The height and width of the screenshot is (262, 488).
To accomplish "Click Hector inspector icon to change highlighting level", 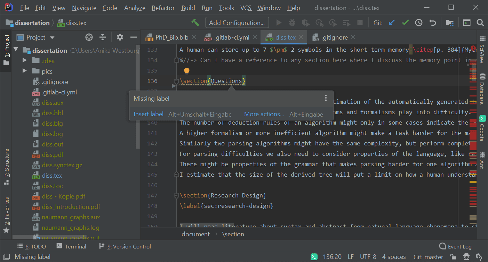I will tap(466, 257).
